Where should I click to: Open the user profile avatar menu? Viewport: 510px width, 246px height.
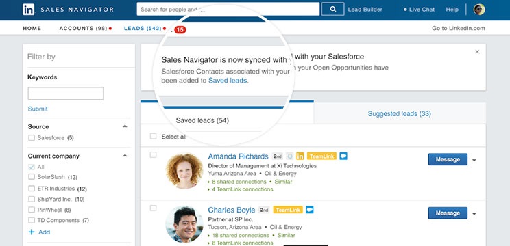[479, 10]
